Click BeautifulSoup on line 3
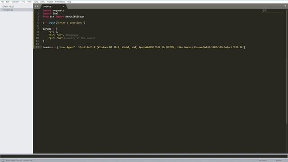The image size is (288, 162). point(74,17)
